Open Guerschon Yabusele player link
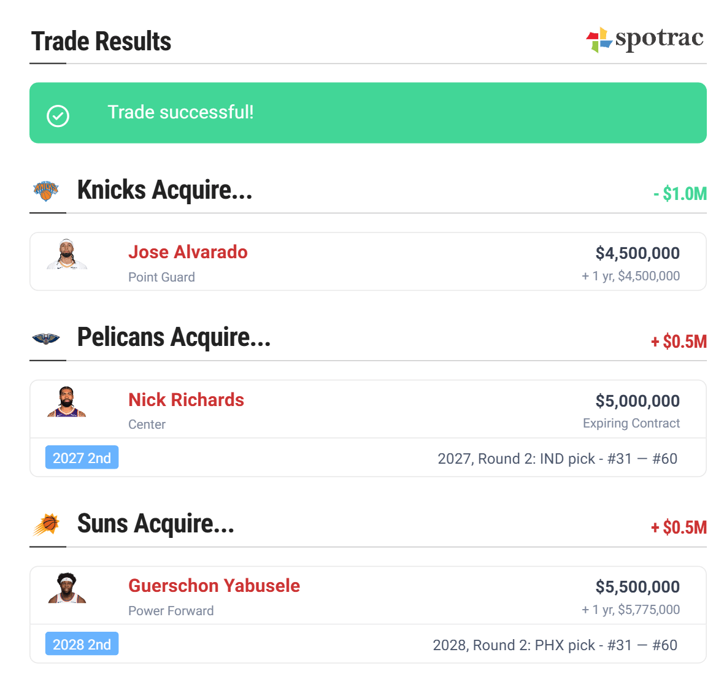724x679 pixels. click(x=214, y=586)
